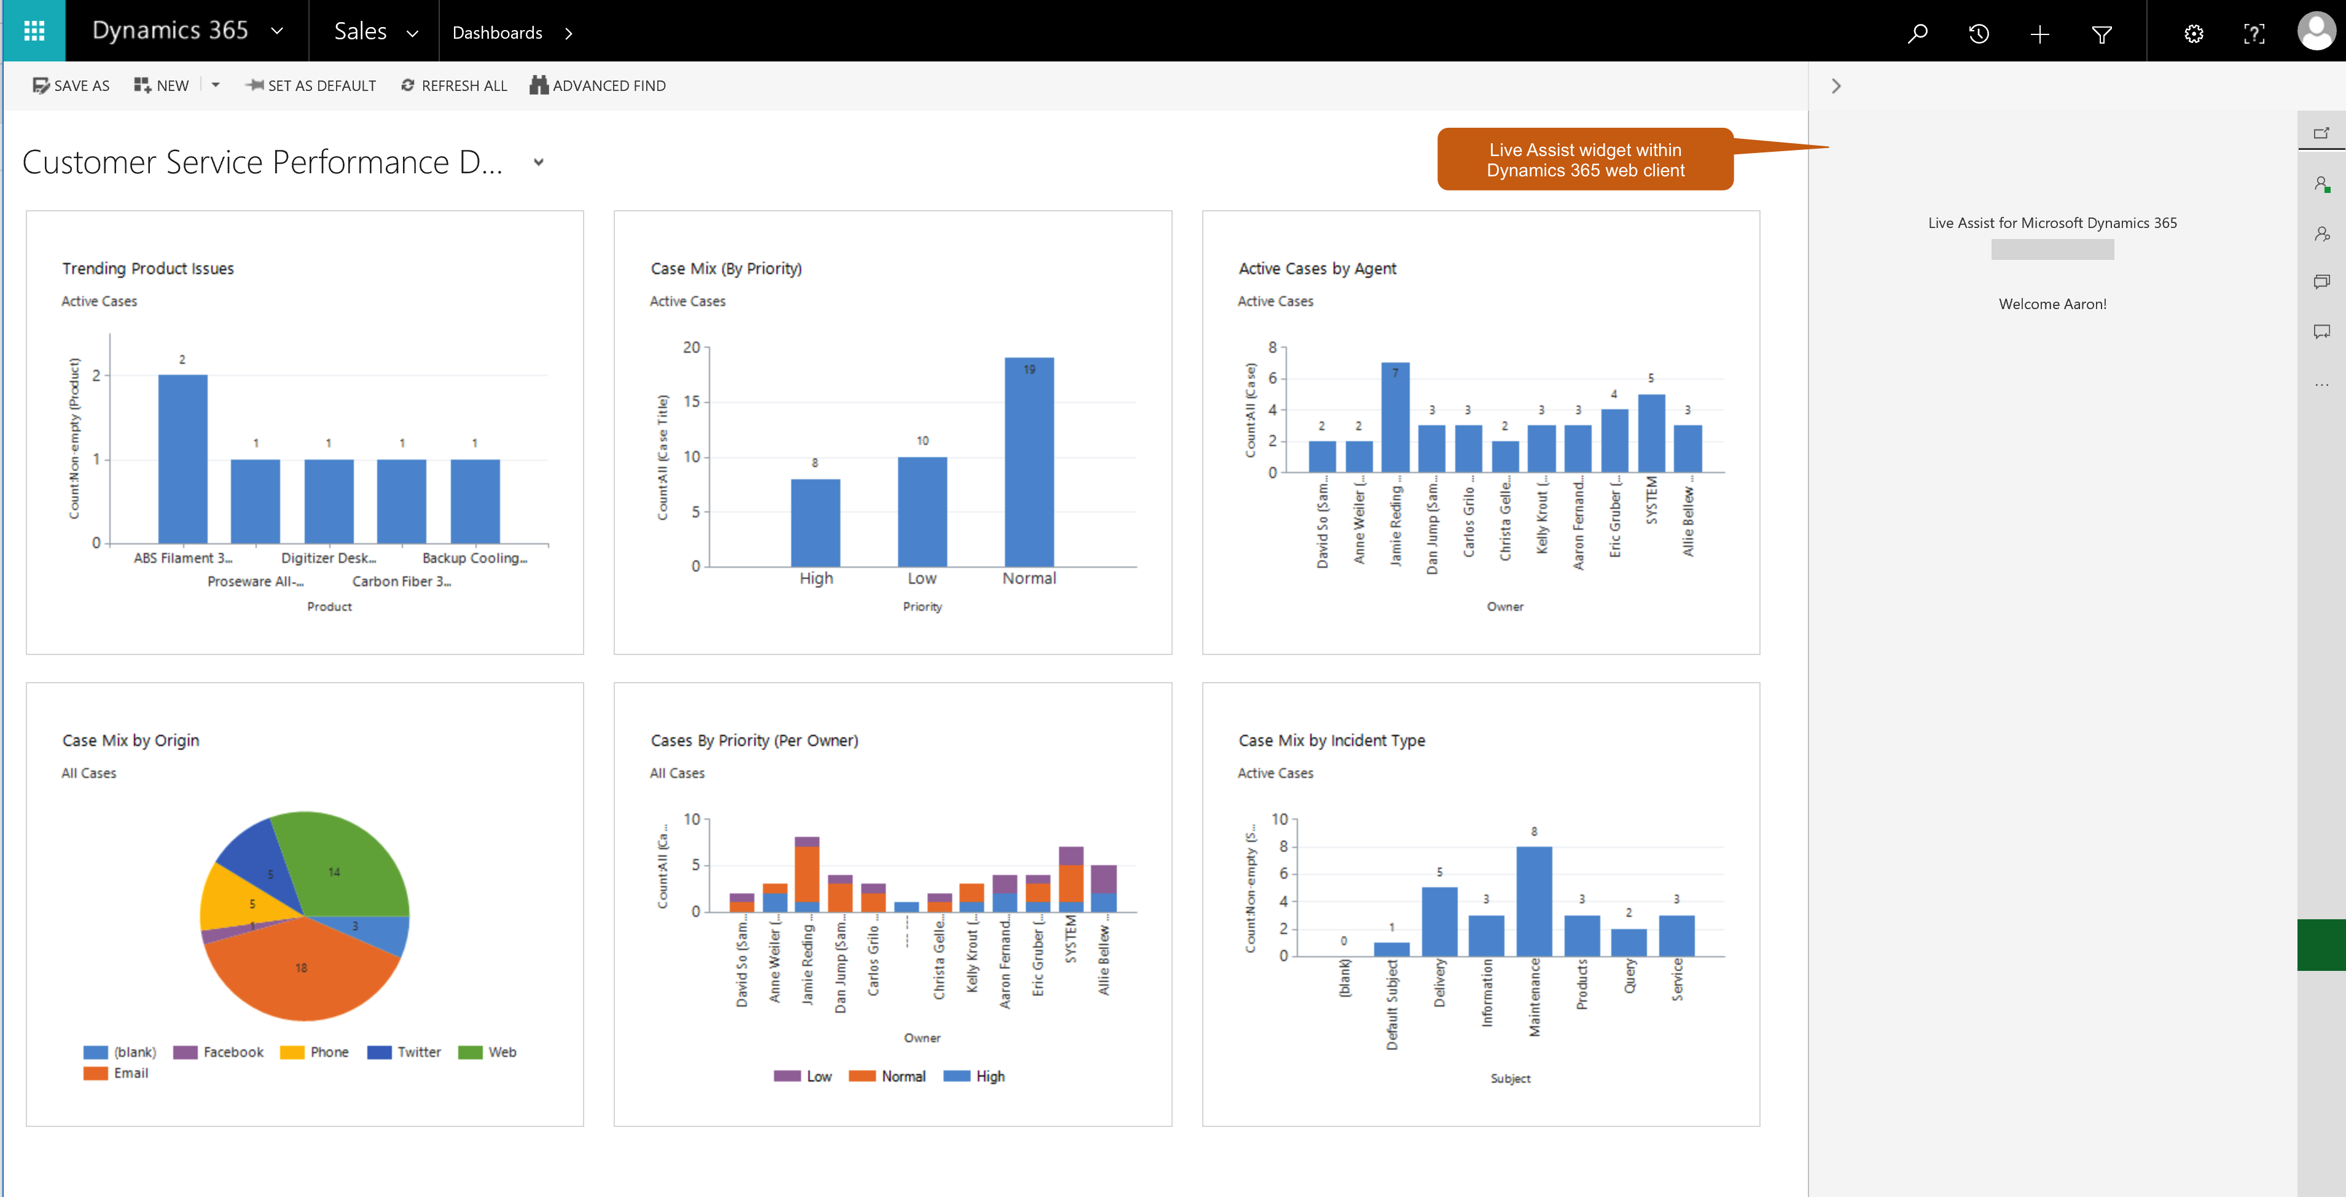
Task: Click the Set As Default pin icon
Action: coord(254,85)
